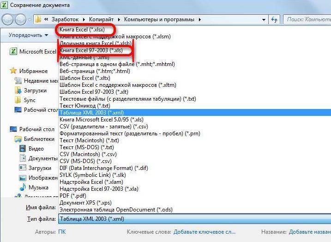This screenshot has height=242, width=331.
Task: Click Копирайт in the breadcrumb path
Action: coord(101,19)
